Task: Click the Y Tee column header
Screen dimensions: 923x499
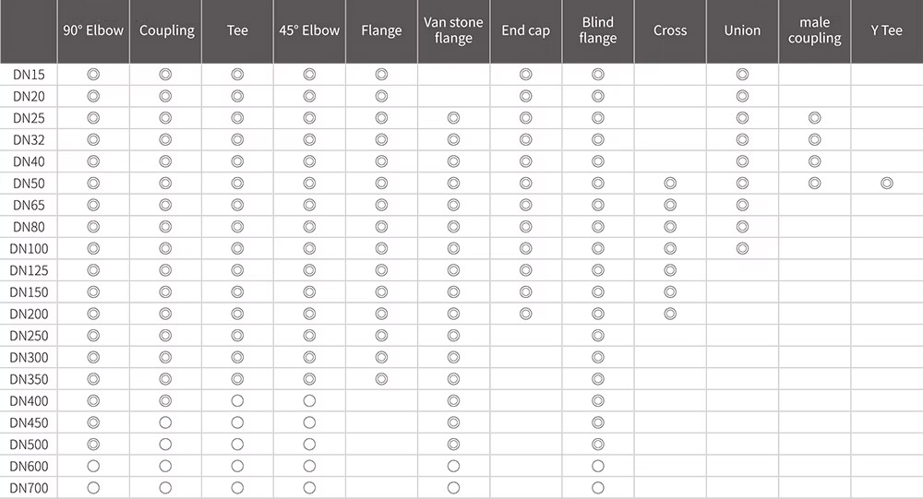Action: pyautogui.click(x=887, y=30)
